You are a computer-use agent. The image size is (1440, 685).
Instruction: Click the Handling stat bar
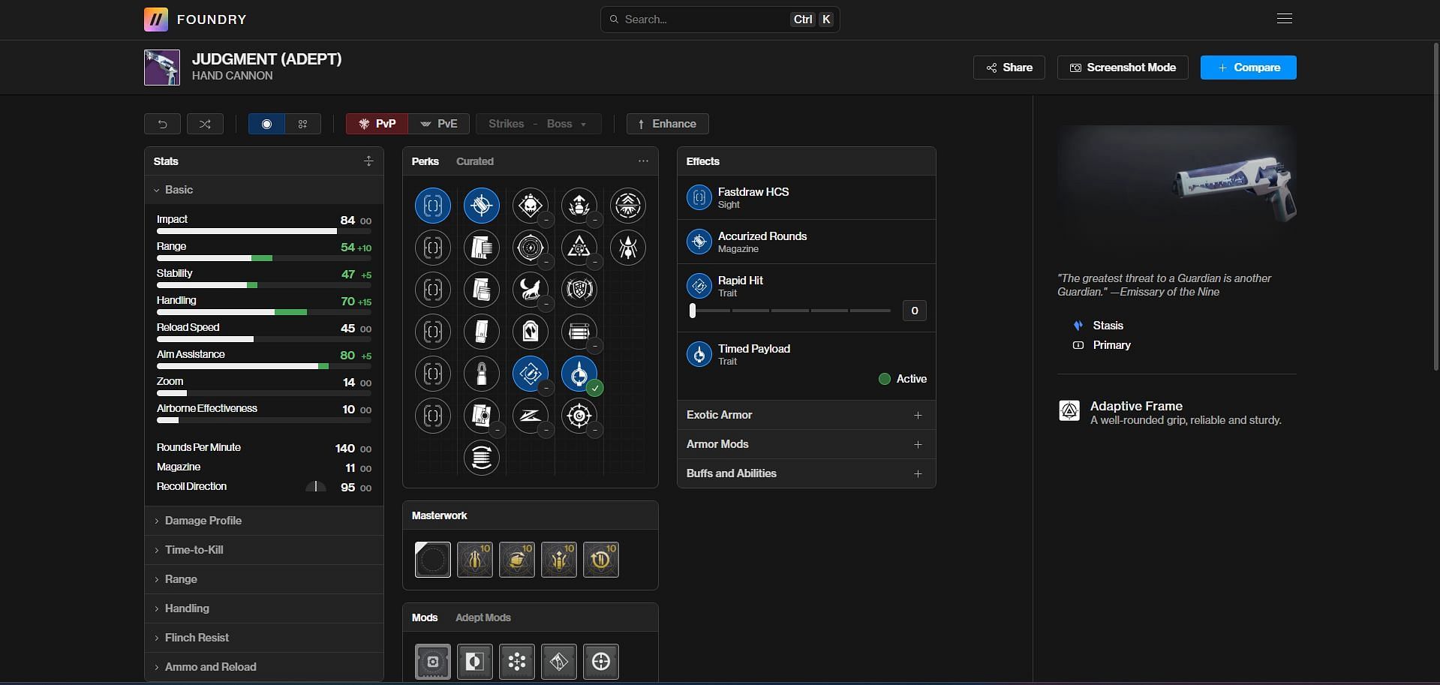tap(264, 312)
